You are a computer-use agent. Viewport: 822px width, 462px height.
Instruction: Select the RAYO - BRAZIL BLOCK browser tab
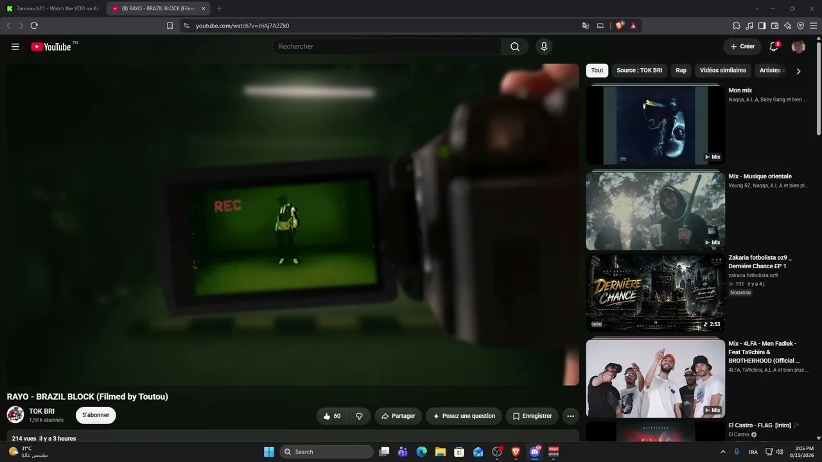point(159,8)
